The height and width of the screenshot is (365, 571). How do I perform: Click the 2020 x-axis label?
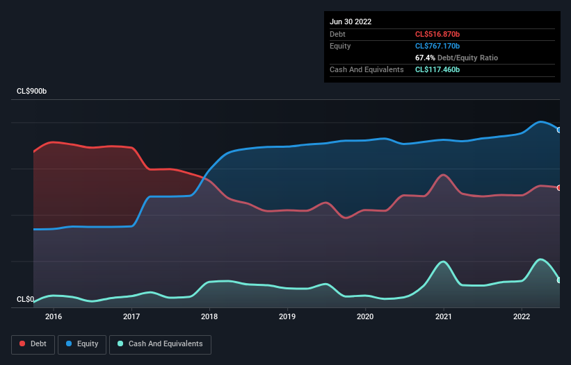tap(365, 316)
